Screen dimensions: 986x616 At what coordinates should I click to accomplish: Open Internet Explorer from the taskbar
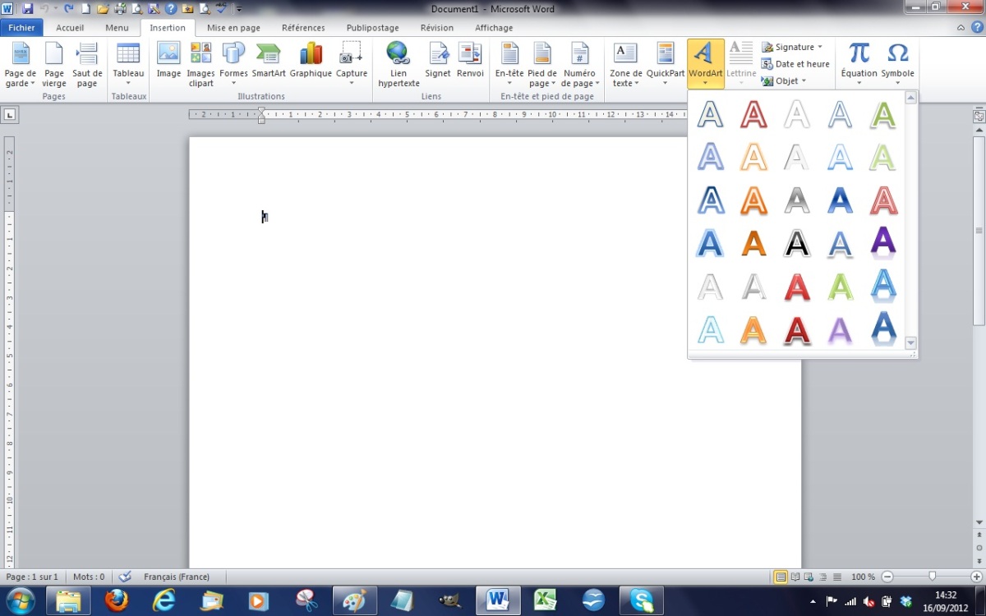coord(164,600)
